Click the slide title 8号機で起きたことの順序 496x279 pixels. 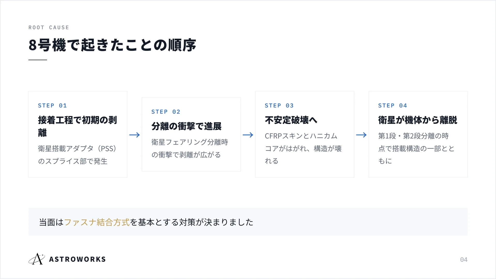click(112, 45)
